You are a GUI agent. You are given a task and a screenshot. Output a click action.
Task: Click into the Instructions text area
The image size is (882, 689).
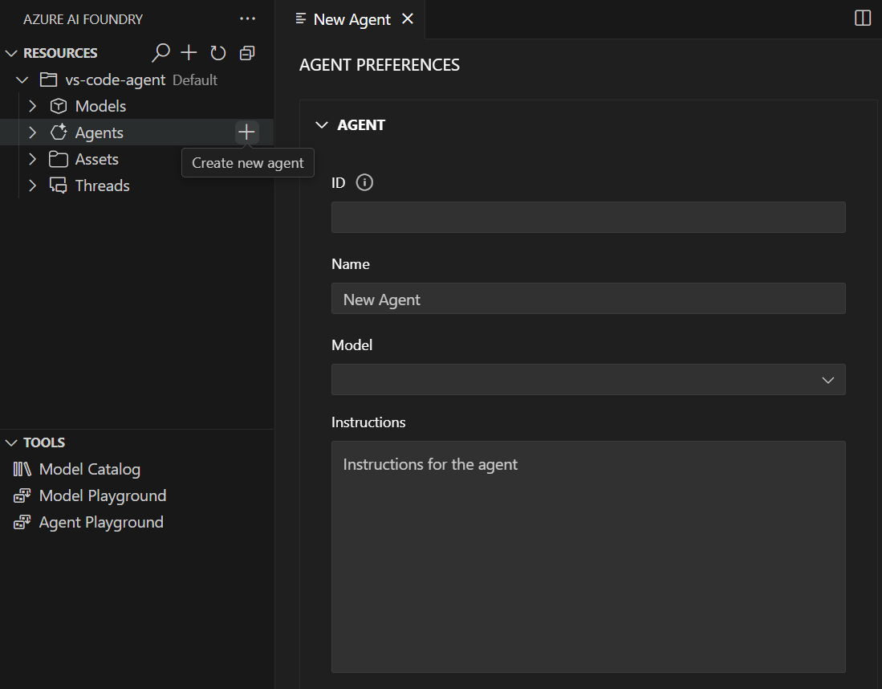coord(587,556)
